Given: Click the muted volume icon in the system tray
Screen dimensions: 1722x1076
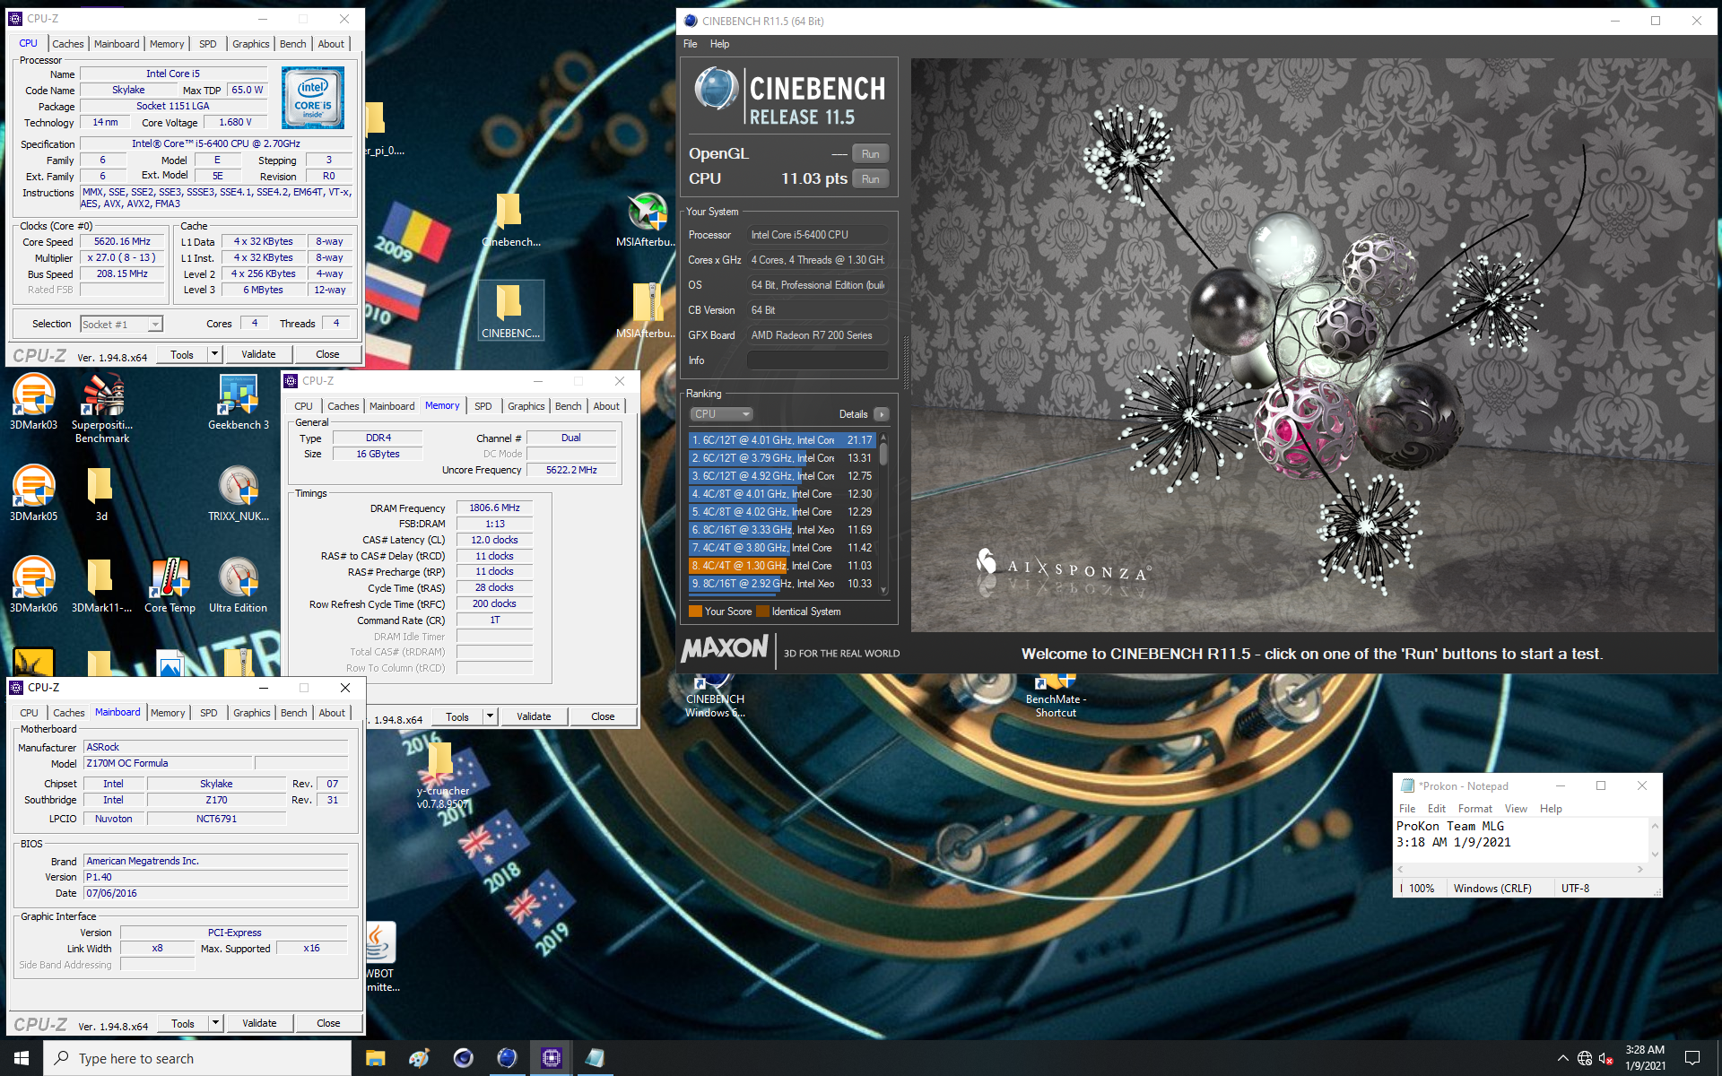Looking at the screenshot, I should tap(1606, 1058).
